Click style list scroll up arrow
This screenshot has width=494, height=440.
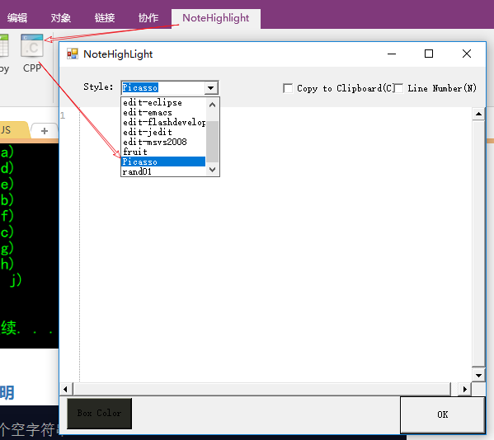(x=212, y=105)
